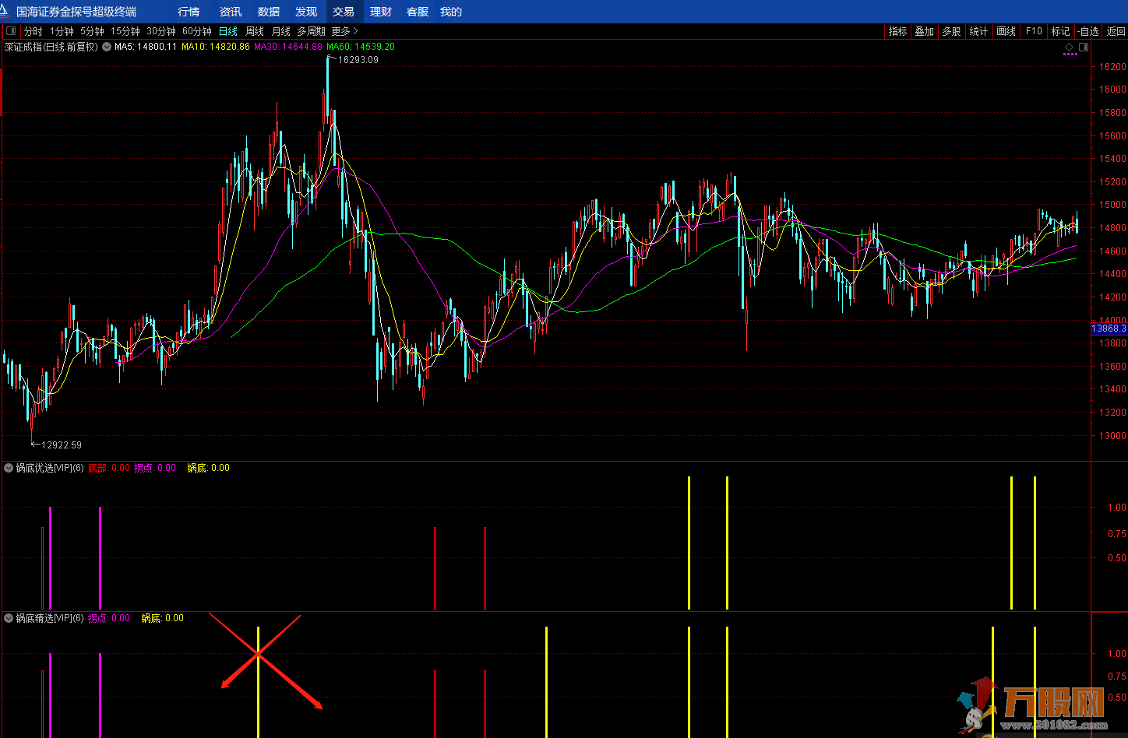Screen dimensions: 1128x738
Task: Click the 13000 price axis label
Action: [x=1112, y=436]
